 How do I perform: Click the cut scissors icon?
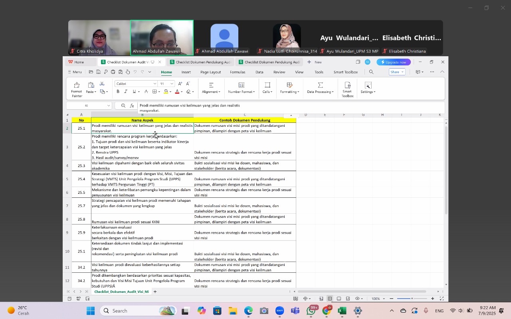(x=102, y=84)
